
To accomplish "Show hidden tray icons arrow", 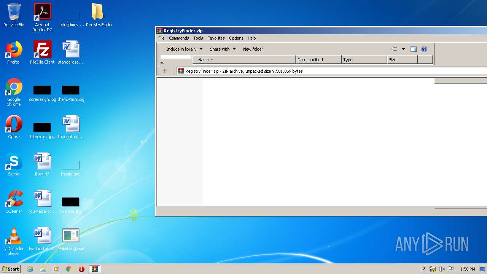I will click(x=424, y=269).
